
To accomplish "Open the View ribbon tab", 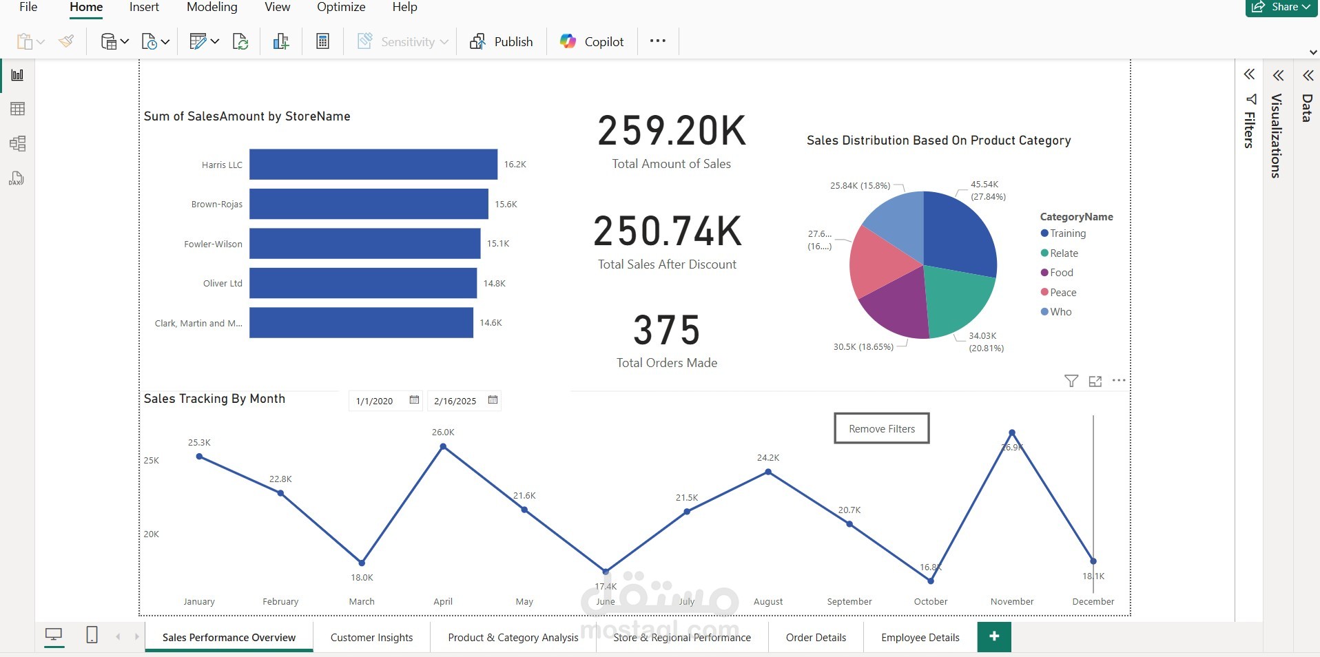I will point(278,7).
